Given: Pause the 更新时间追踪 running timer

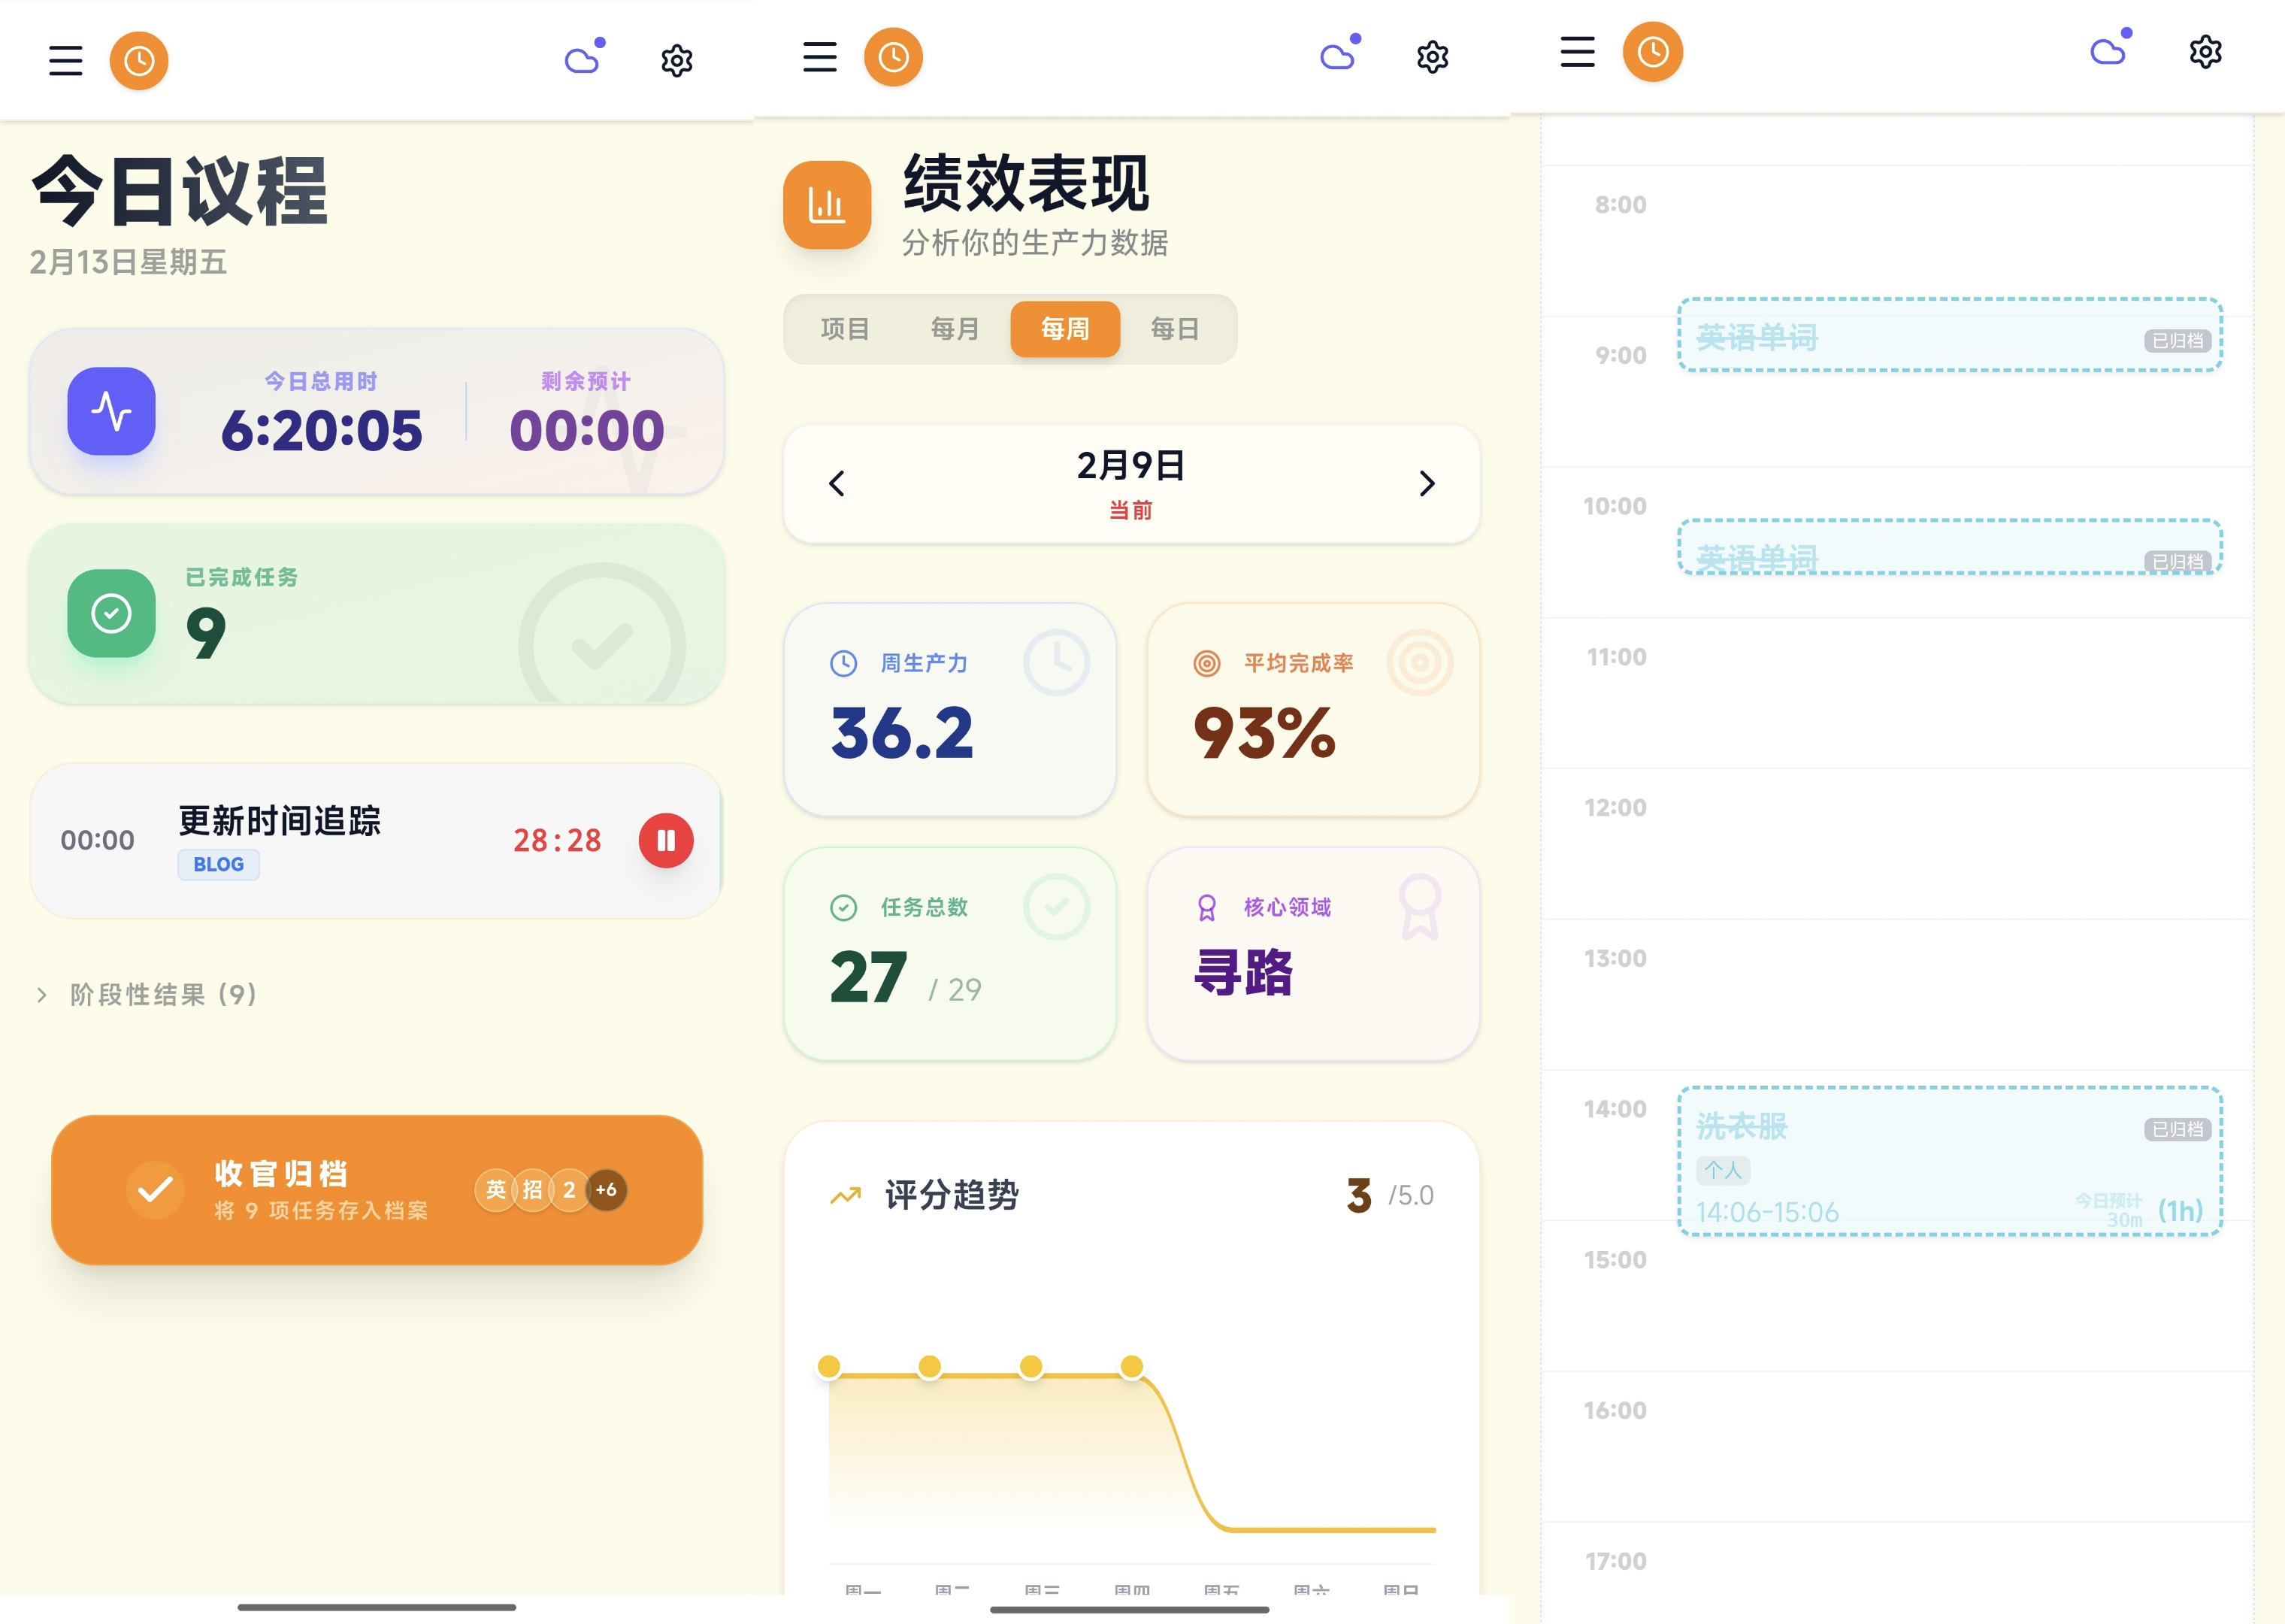Looking at the screenshot, I should tap(664, 841).
